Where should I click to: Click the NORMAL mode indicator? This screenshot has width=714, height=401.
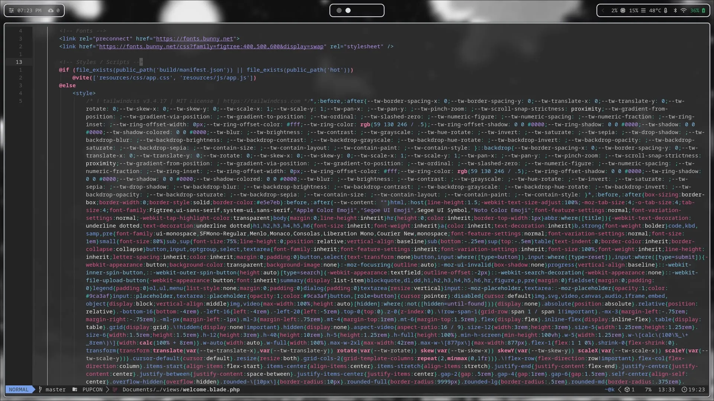(19, 389)
